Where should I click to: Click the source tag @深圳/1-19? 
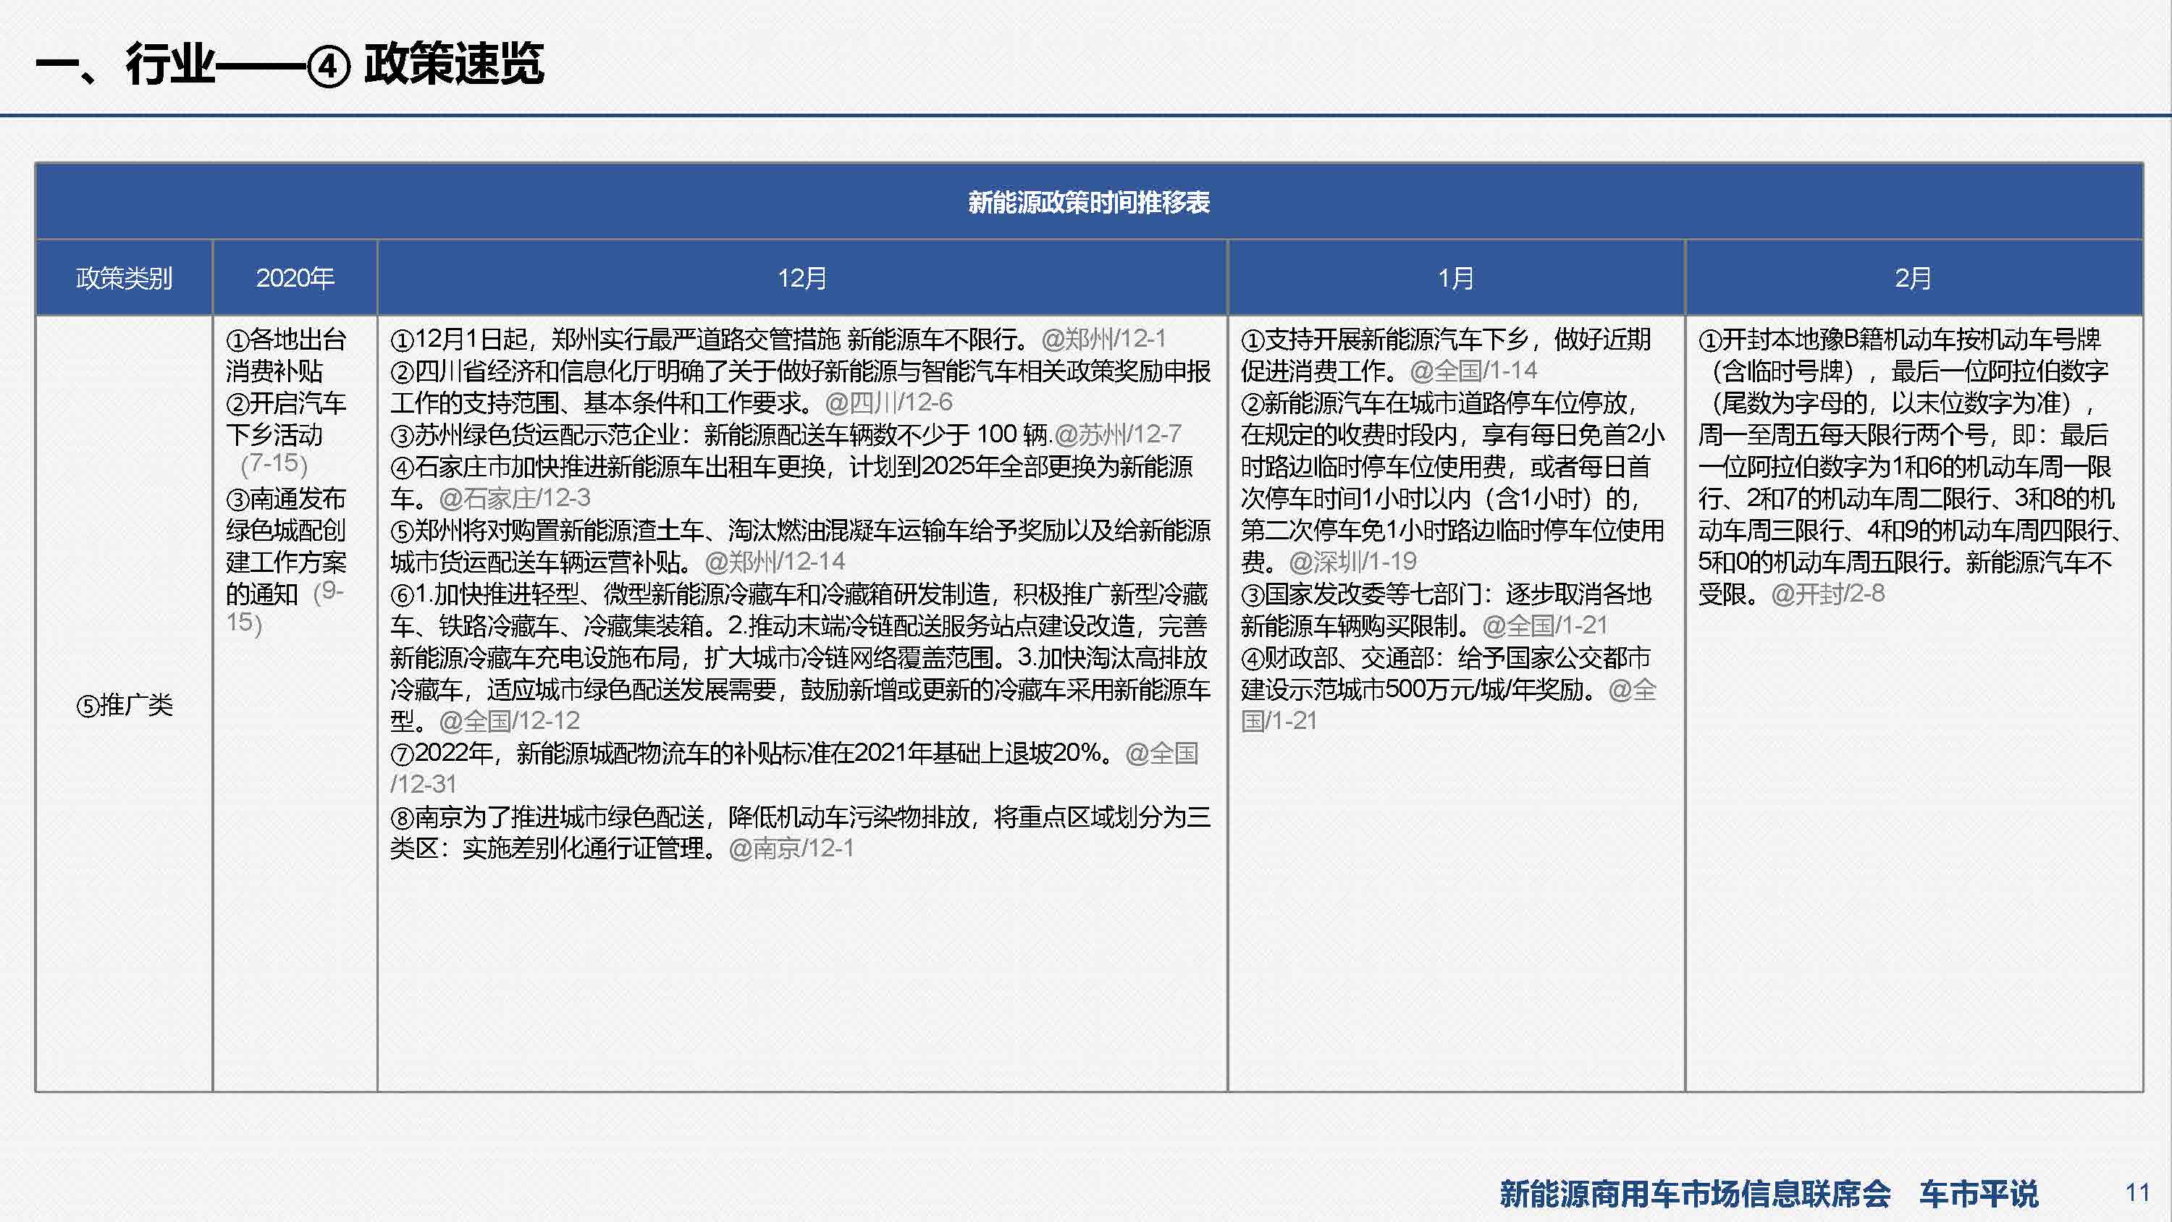(1352, 562)
